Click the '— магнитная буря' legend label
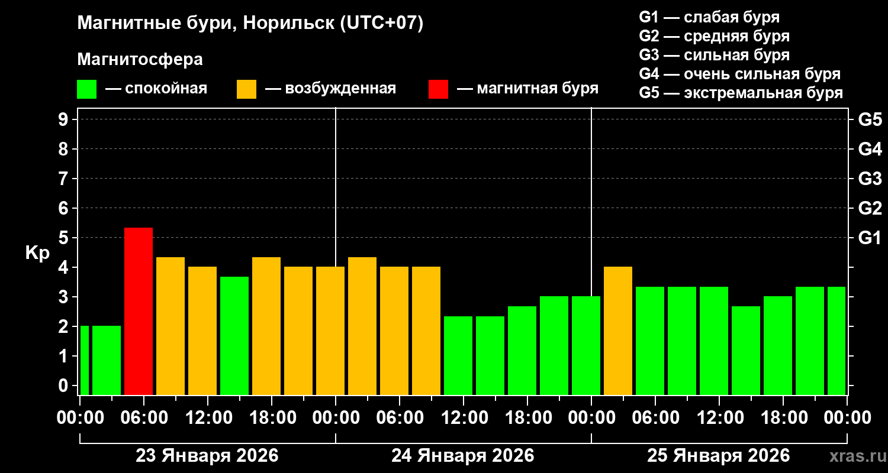 (x=527, y=89)
